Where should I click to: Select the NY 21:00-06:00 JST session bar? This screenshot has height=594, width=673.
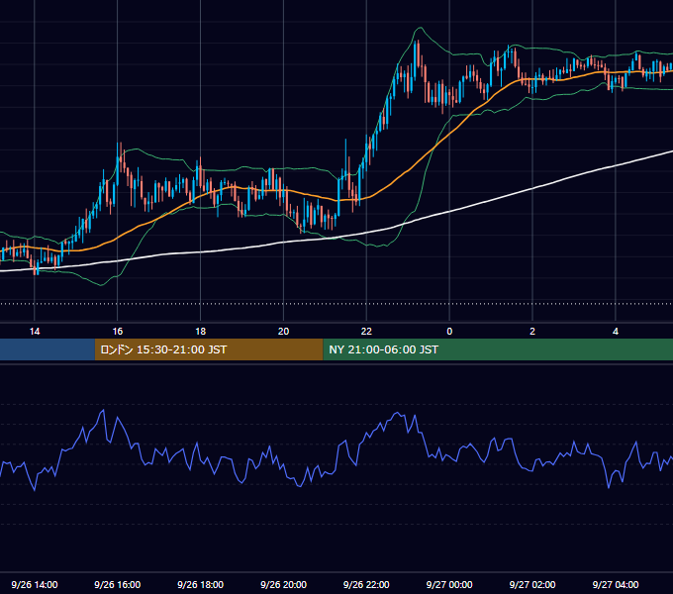[x=498, y=349]
